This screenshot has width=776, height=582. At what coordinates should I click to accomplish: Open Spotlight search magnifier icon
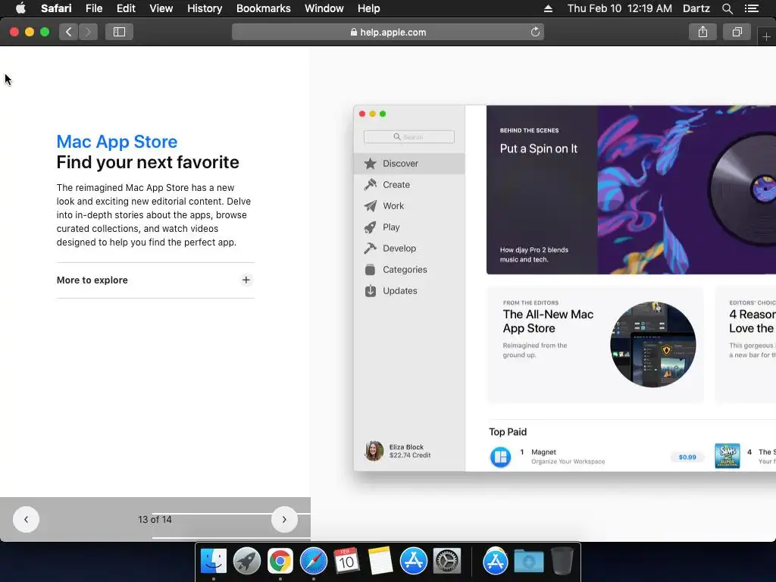(x=727, y=8)
